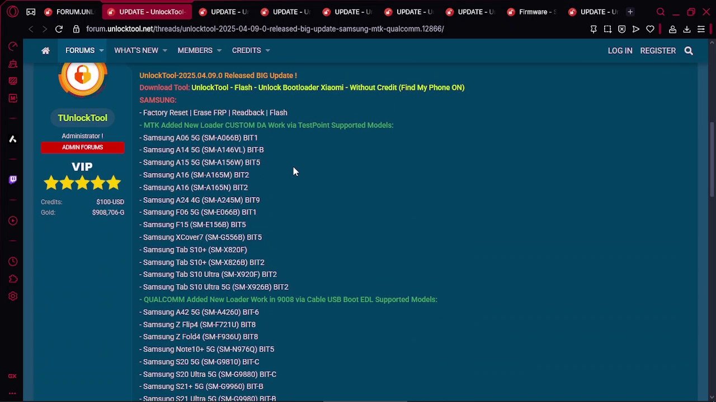716x402 pixels.
Task: View site security lock info
Action: click(x=76, y=29)
